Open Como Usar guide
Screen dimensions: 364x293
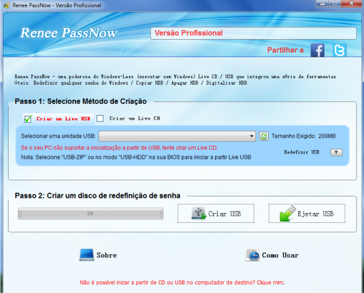(272, 255)
